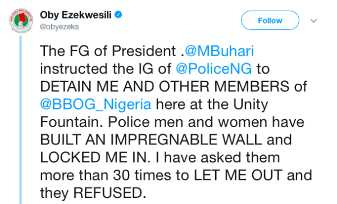337x204 pixels.
Task: Click the LET ME OUT phrase
Action: coord(238,175)
